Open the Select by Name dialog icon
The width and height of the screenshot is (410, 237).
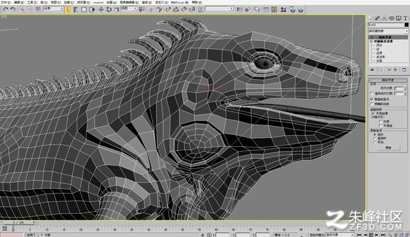pos(76,9)
